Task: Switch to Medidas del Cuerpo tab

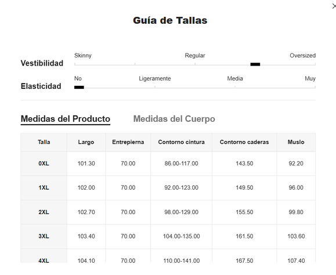Action: pos(174,119)
